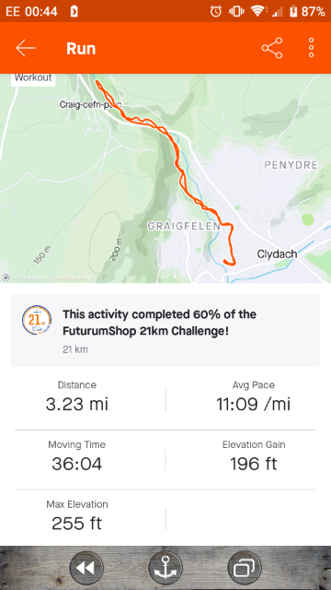
Task: Tap the Mapbox info icon on map
Action: (x=6, y=277)
